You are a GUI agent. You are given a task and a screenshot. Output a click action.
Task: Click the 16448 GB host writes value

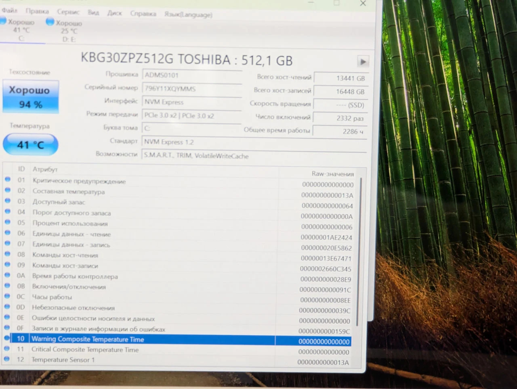pyautogui.click(x=340, y=92)
